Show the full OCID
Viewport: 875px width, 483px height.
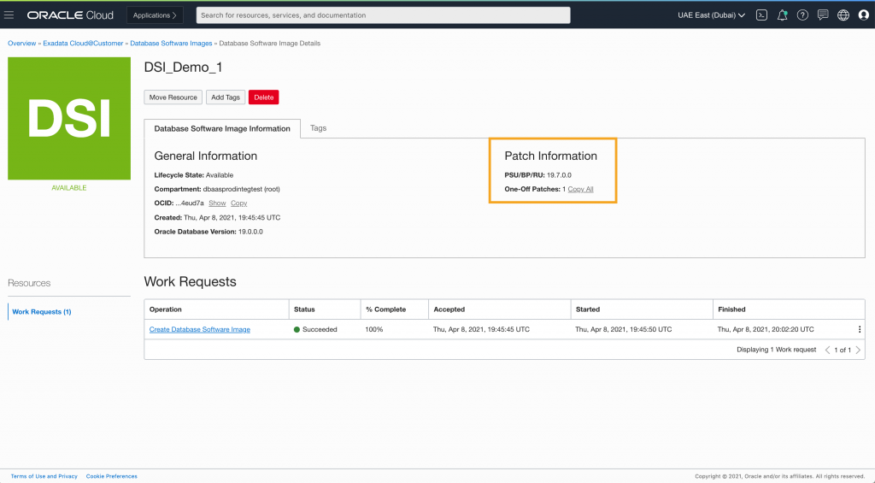[217, 203]
